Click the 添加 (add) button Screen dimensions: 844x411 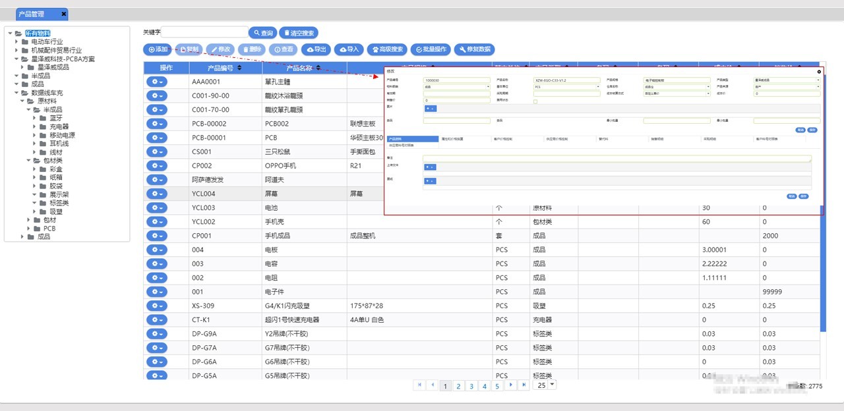point(158,49)
